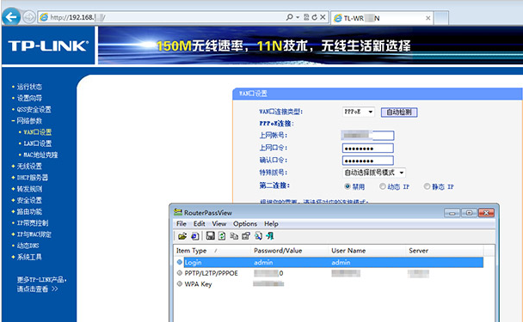Collapse the 网络参数 sidebar section
The width and height of the screenshot is (523, 322).
pos(29,121)
